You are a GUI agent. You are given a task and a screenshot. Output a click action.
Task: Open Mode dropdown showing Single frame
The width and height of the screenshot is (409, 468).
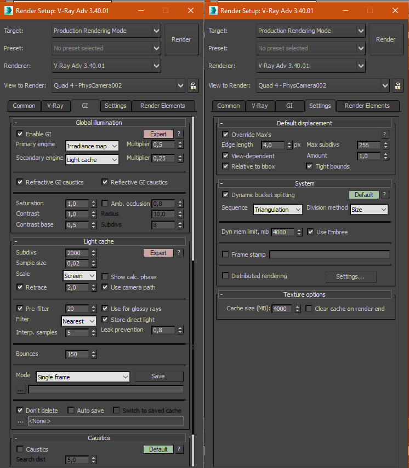tap(83, 377)
